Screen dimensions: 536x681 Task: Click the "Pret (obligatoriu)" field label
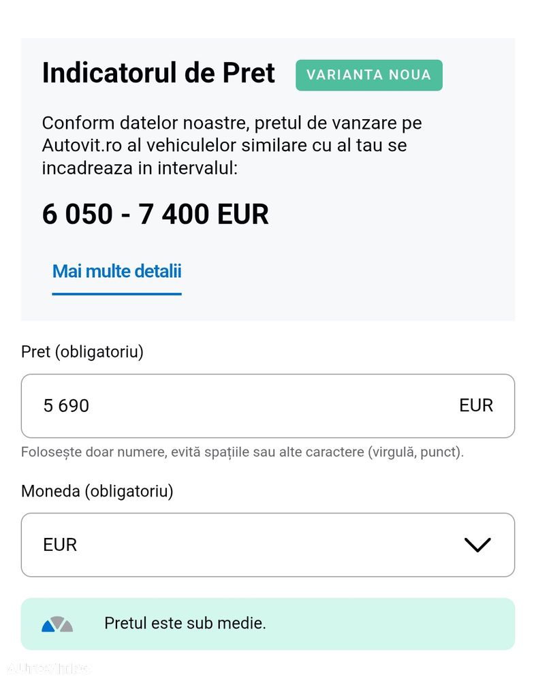pos(82,352)
